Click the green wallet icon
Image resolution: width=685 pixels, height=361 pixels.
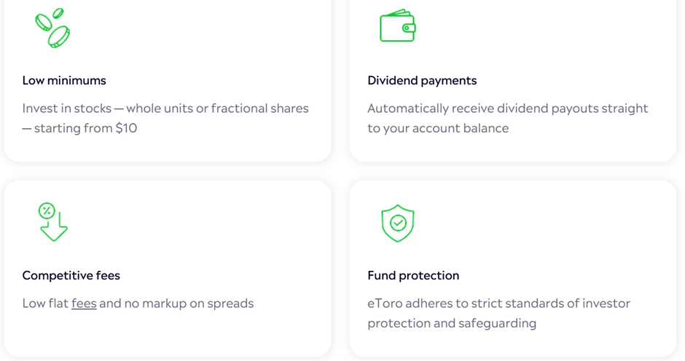click(x=398, y=25)
